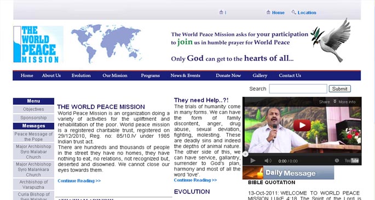
Task: Click the Search input field
Action: click(298, 89)
